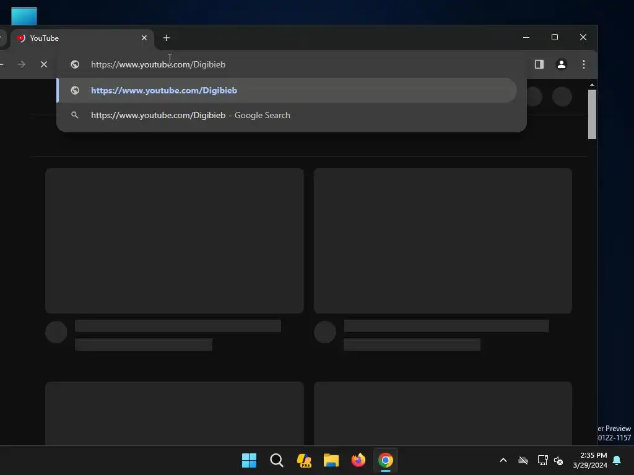Image resolution: width=634 pixels, height=475 pixels.
Task: Open Windows taskbar Search
Action: tap(277, 460)
